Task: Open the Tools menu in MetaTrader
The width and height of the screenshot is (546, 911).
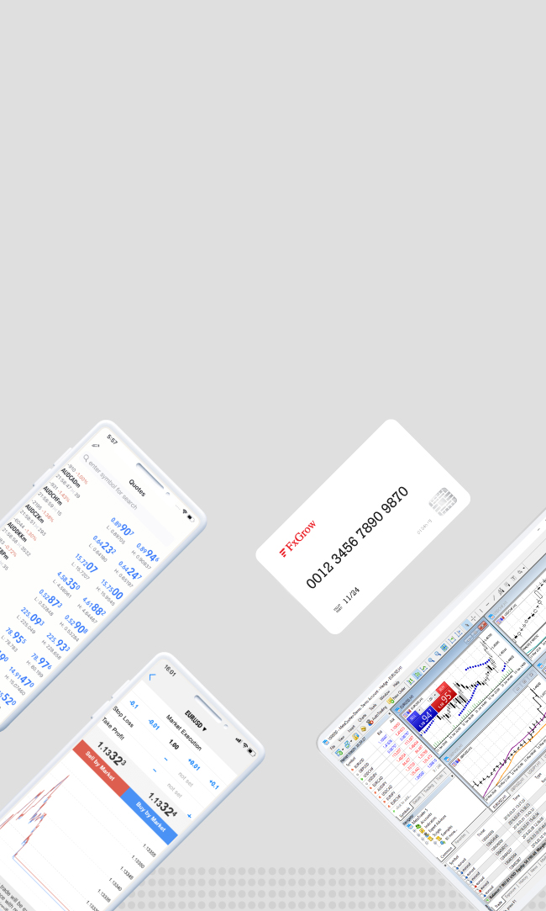Action: tap(372, 707)
